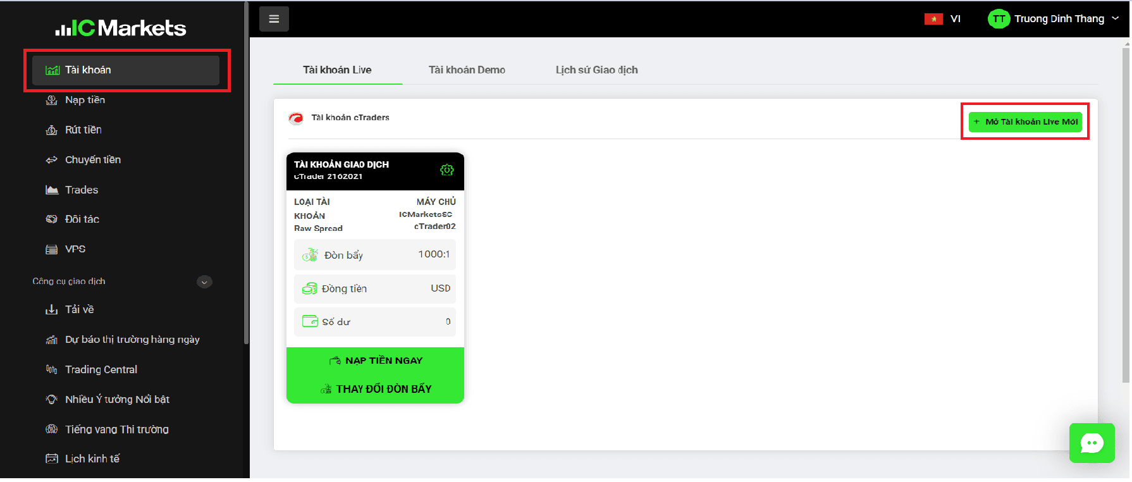Click the Trading Central icon
This screenshot has height=482, width=1132.
[x=52, y=369]
